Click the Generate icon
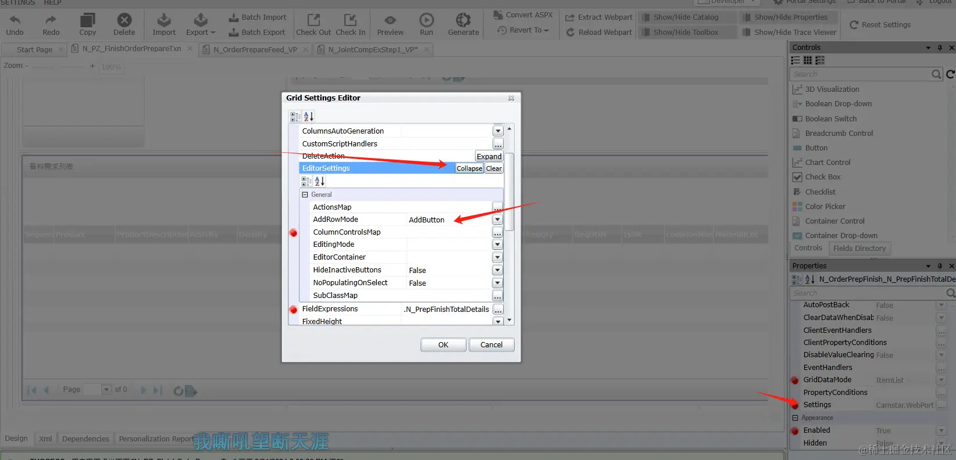This screenshot has width=956, height=460. tap(463, 20)
